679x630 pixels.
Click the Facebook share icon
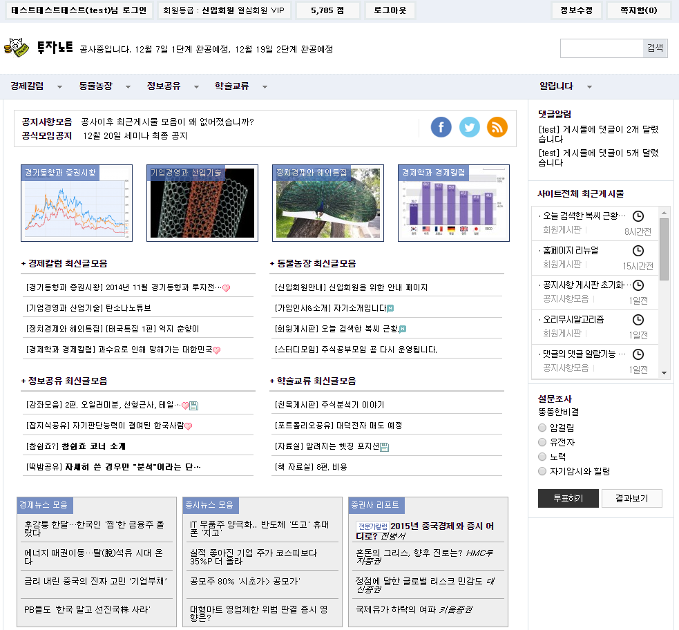(441, 127)
